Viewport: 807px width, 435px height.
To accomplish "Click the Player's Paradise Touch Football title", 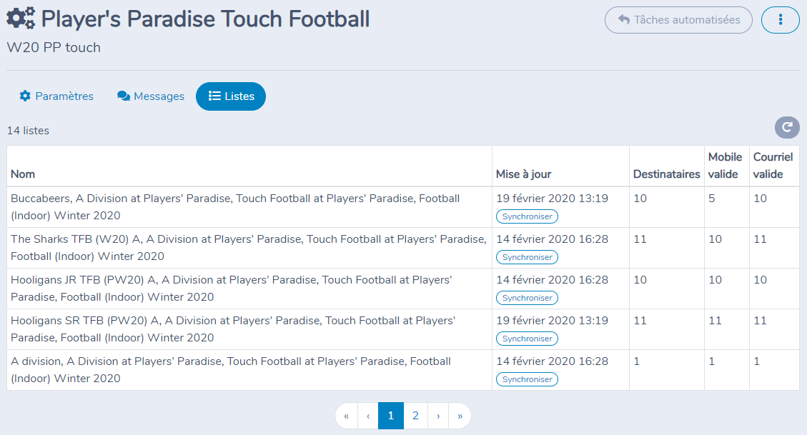I will 205,19.
